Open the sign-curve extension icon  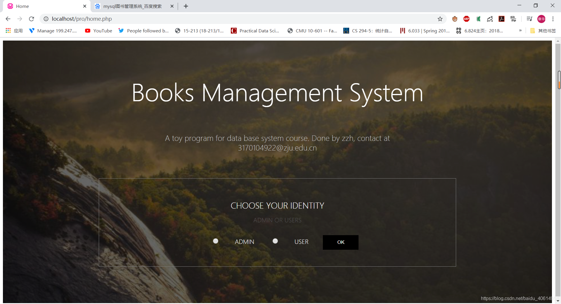[x=490, y=19]
